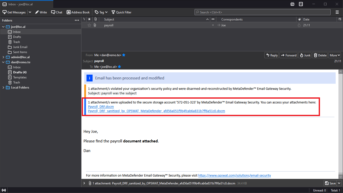Click the sender address dan@remo.te
Image resolution: width=343 pixels, height=193 pixels.
click(x=108, y=55)
